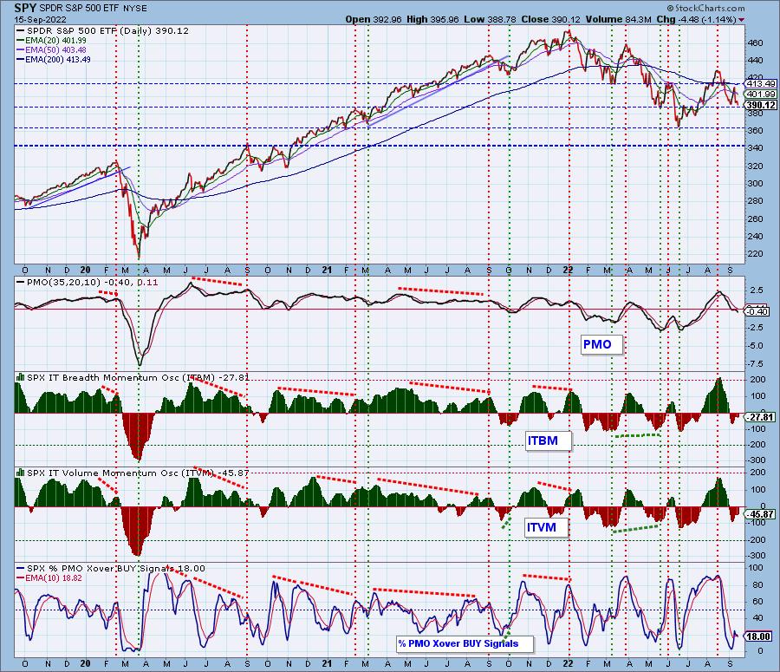The height and width of the screenshot is (672, 780).
Task: Select the EMA(20) 401.99 legend entry
Action: coord(51,40)
